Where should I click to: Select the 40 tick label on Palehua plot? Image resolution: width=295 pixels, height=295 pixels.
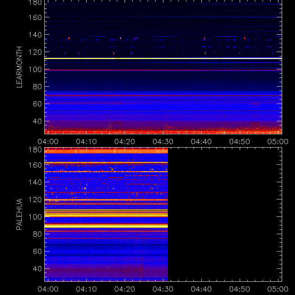click(x=38, y=269)
